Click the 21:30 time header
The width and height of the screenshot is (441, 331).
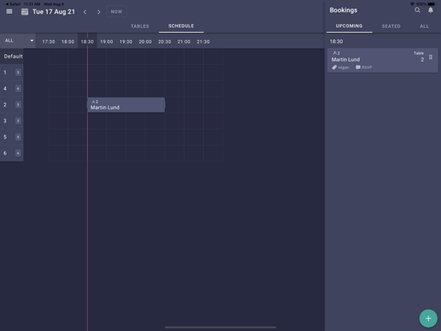point(203,42)
